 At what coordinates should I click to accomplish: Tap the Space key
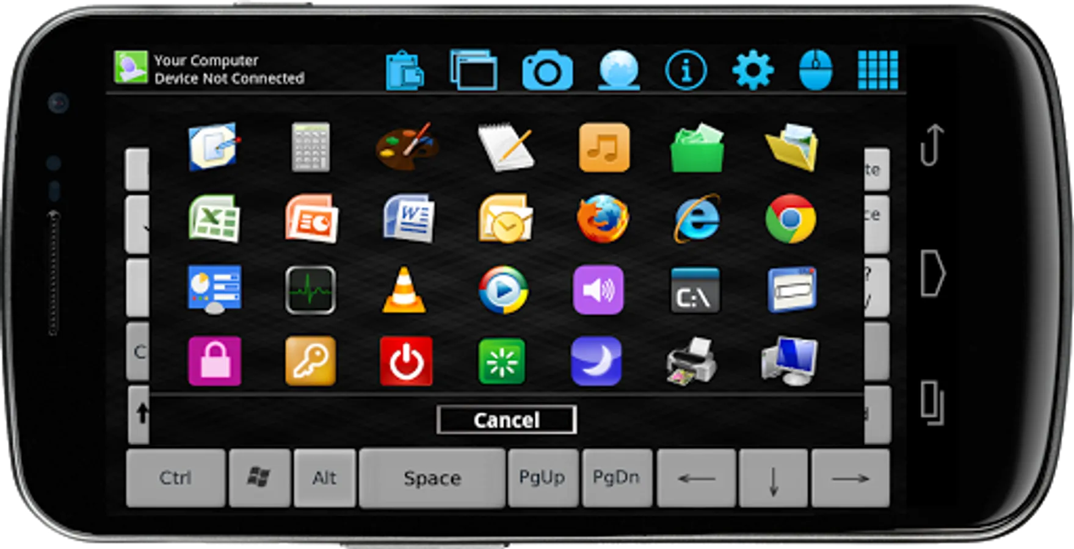(x=432, y=478)
